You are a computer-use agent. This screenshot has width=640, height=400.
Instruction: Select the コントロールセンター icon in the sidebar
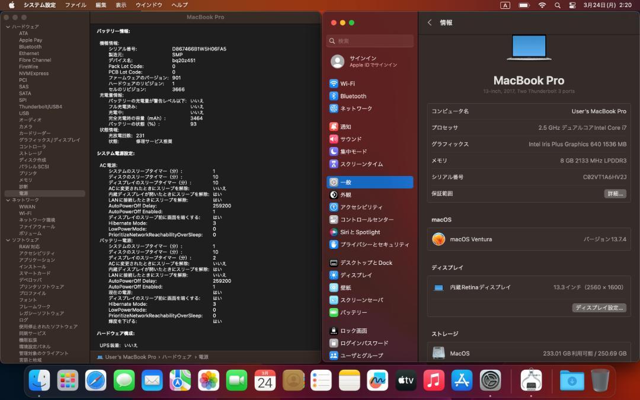point(334,220)
